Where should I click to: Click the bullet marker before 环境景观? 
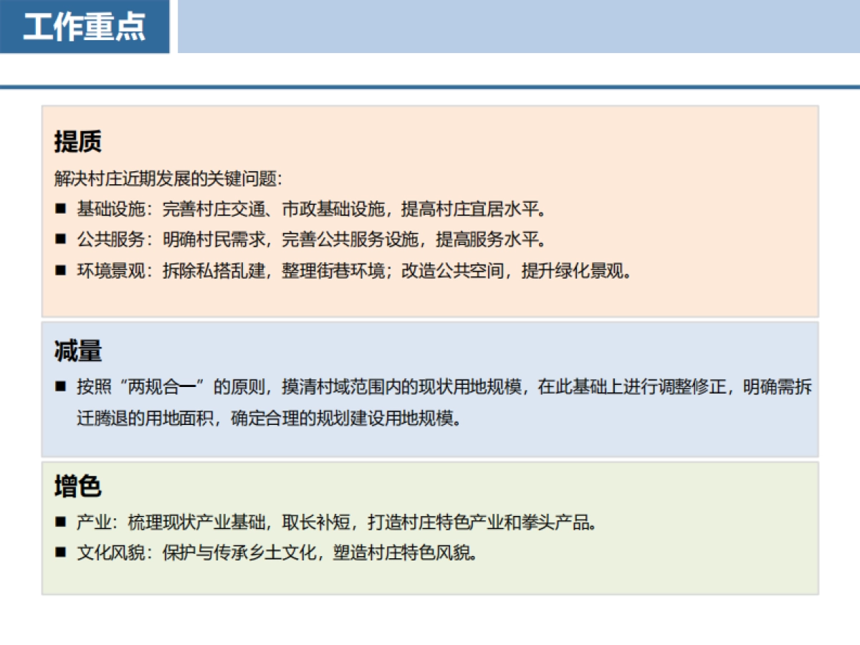62,271
